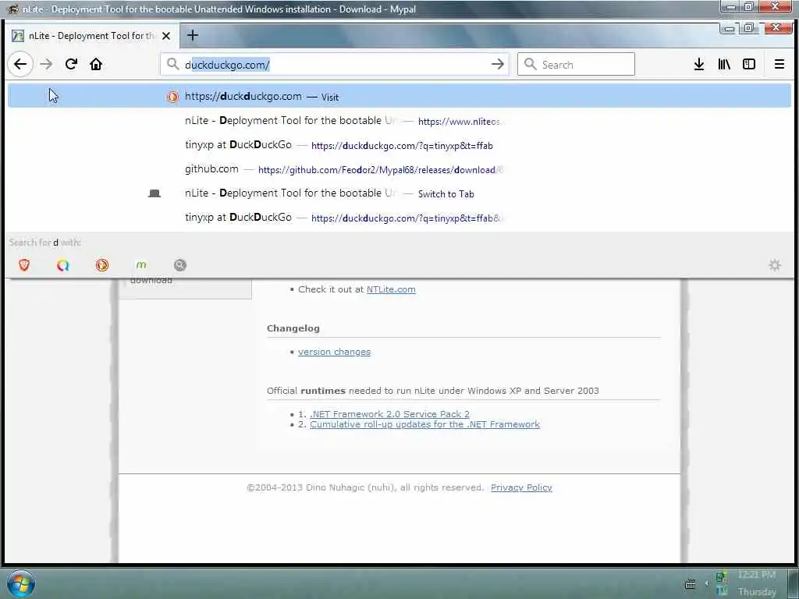The image size is (799, 599).
Task: Go back with the back arrow button
Action: (x=20, y=64)
